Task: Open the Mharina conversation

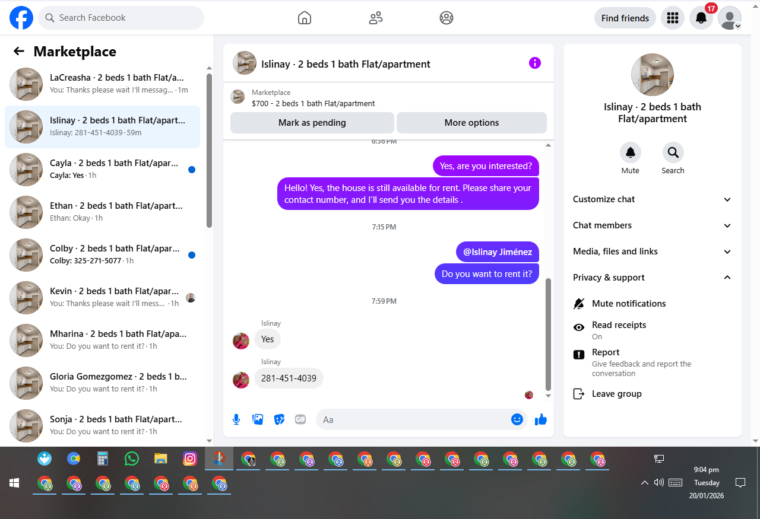Action: [102, 340]
